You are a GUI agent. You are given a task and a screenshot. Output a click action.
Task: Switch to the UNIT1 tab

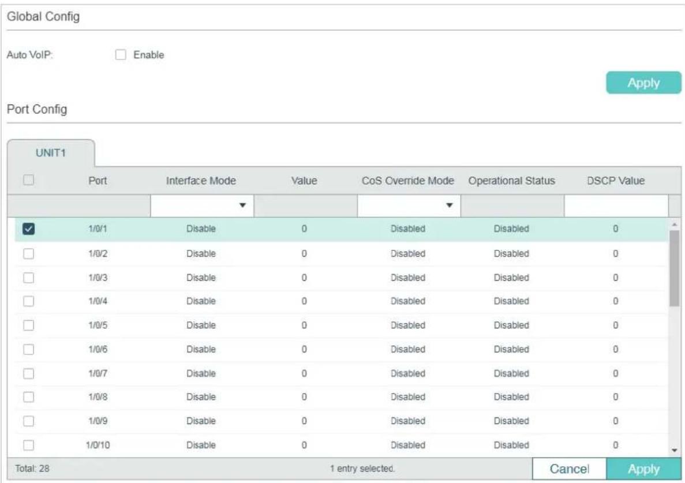pos(51,153)
